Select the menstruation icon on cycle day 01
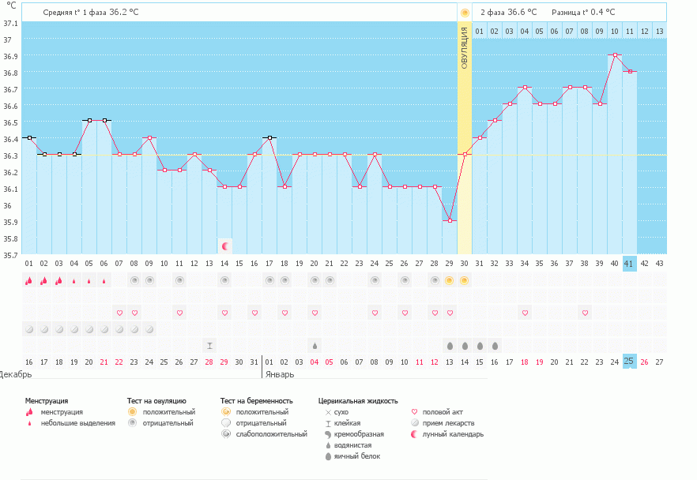This screenshot has width=697, height=480. (x=28, y=280)
